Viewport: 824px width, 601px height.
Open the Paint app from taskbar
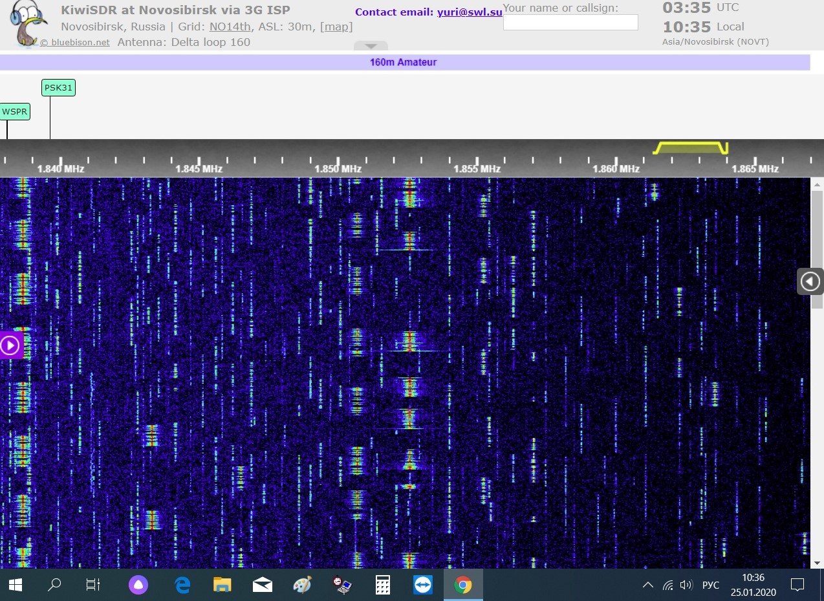tap(302, 585)
